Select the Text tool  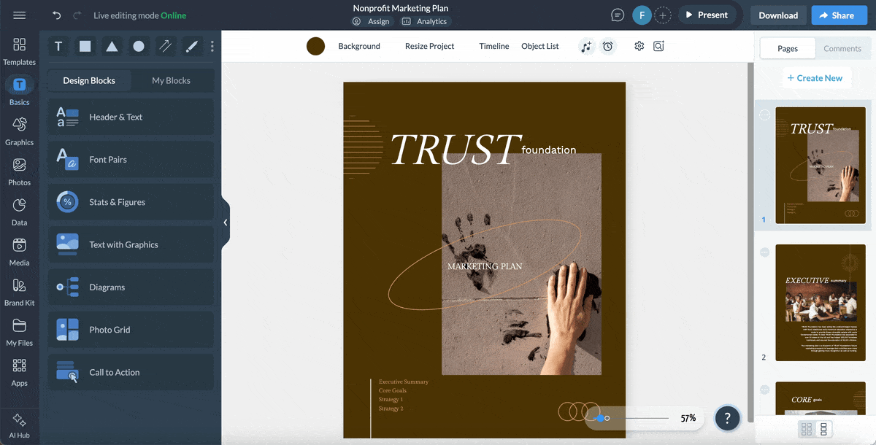click(x=58, y=46)
